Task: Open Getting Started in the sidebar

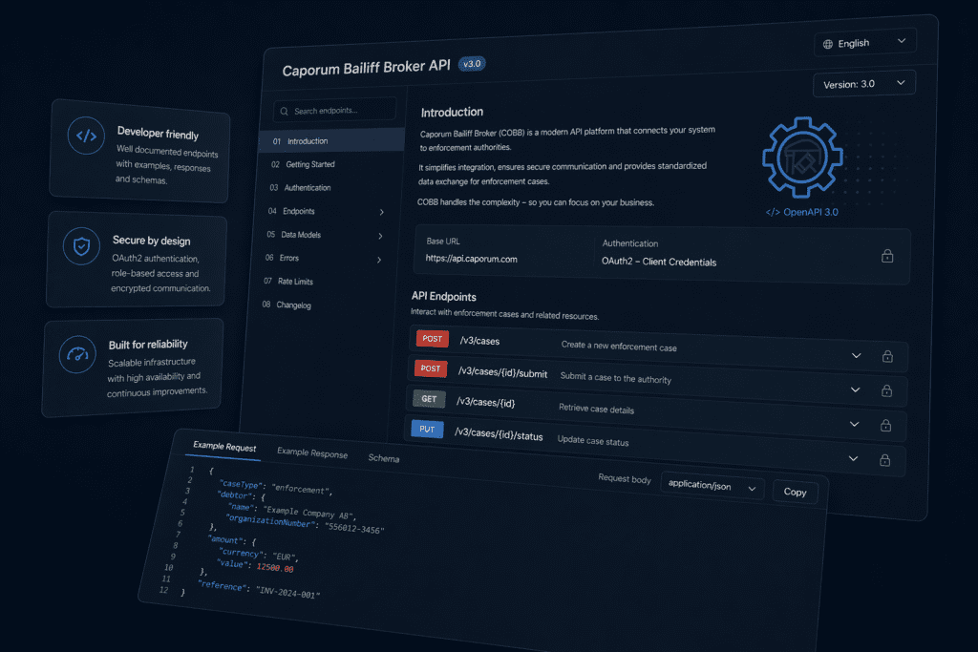Action: 309,164
